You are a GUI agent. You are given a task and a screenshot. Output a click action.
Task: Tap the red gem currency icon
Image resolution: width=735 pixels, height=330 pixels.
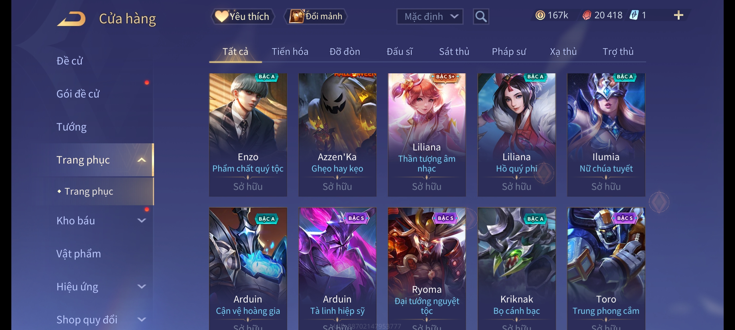(x=587, y=15)
